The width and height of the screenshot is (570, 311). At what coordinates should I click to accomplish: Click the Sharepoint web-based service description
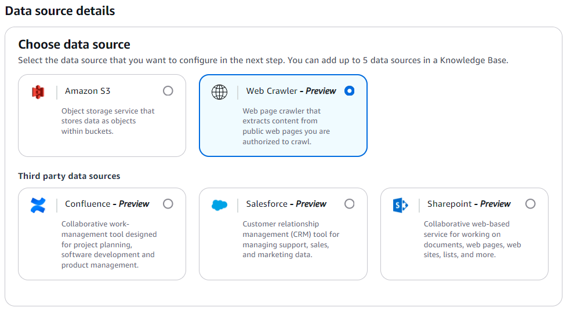click(472, 239)
